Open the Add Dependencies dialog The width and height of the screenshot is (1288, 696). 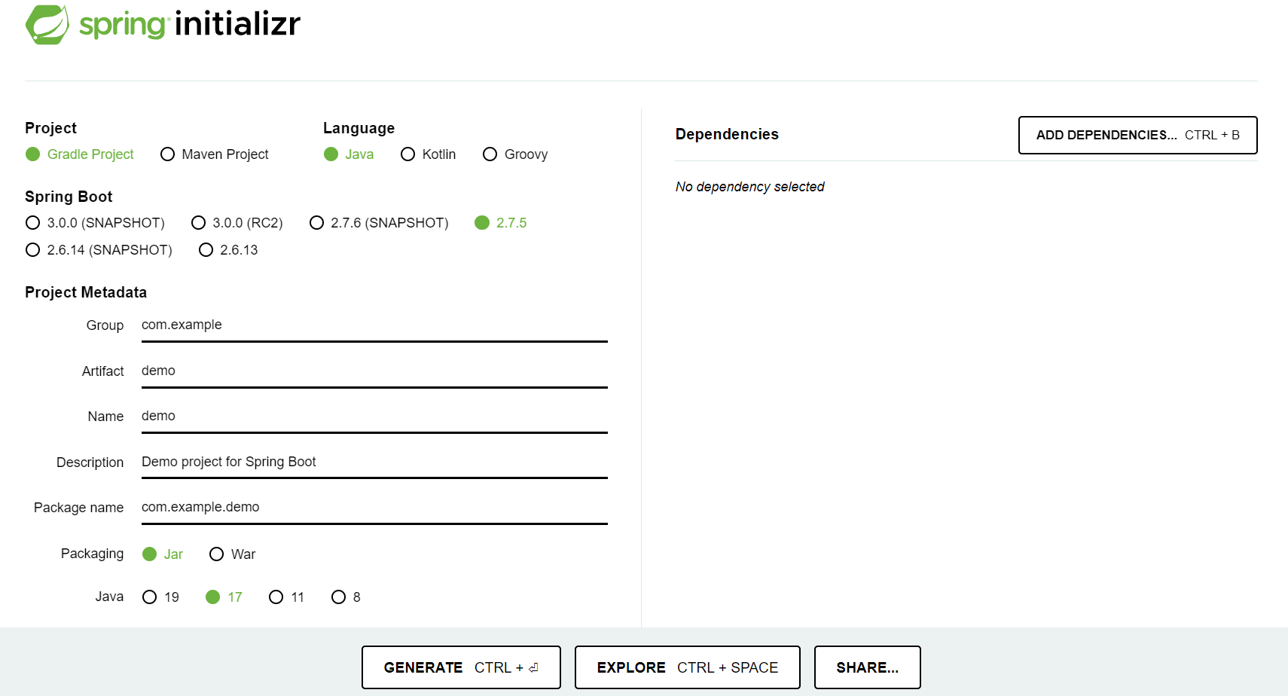(1138, 136)
